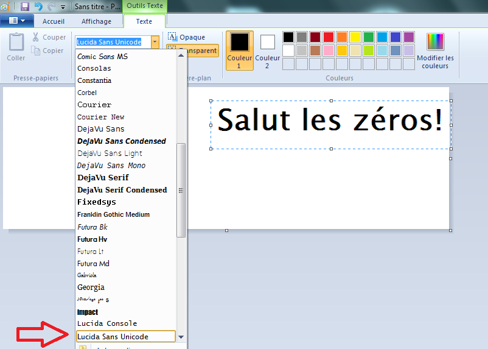
Task: Pick the dark red color swatch
Action: [x=315, y=37]
